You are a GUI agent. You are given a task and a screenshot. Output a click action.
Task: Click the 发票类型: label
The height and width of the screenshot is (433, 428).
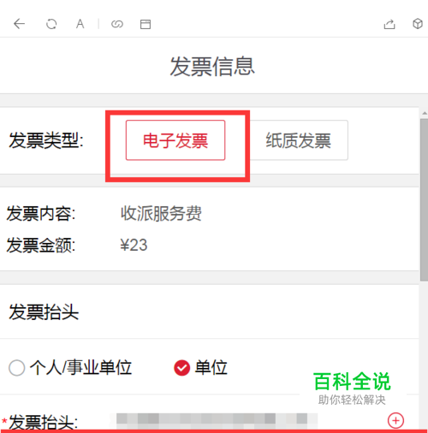click(x=46, y=140)
